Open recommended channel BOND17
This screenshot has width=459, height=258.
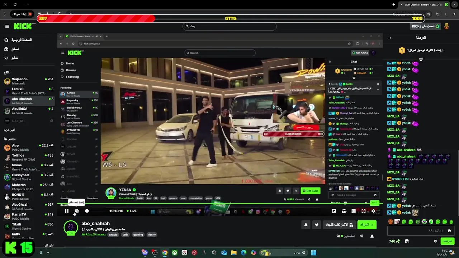pyautogui.click(x=29, y=197)
